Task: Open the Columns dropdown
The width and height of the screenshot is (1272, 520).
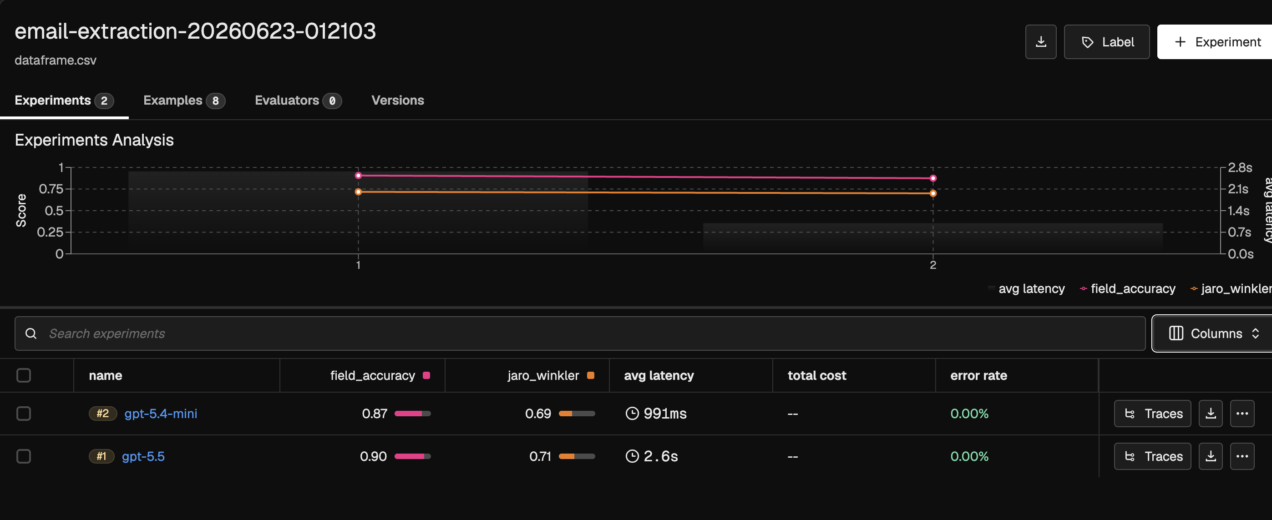Action: 1213,334
